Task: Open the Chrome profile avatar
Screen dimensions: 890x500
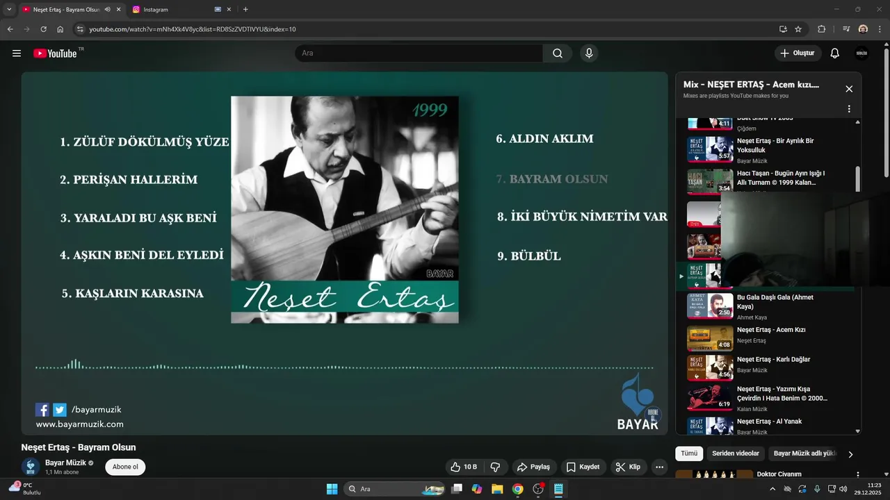Action: point(863,29)
